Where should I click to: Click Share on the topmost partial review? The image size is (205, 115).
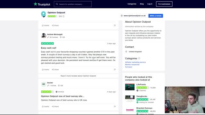click(x=55, y=26)
